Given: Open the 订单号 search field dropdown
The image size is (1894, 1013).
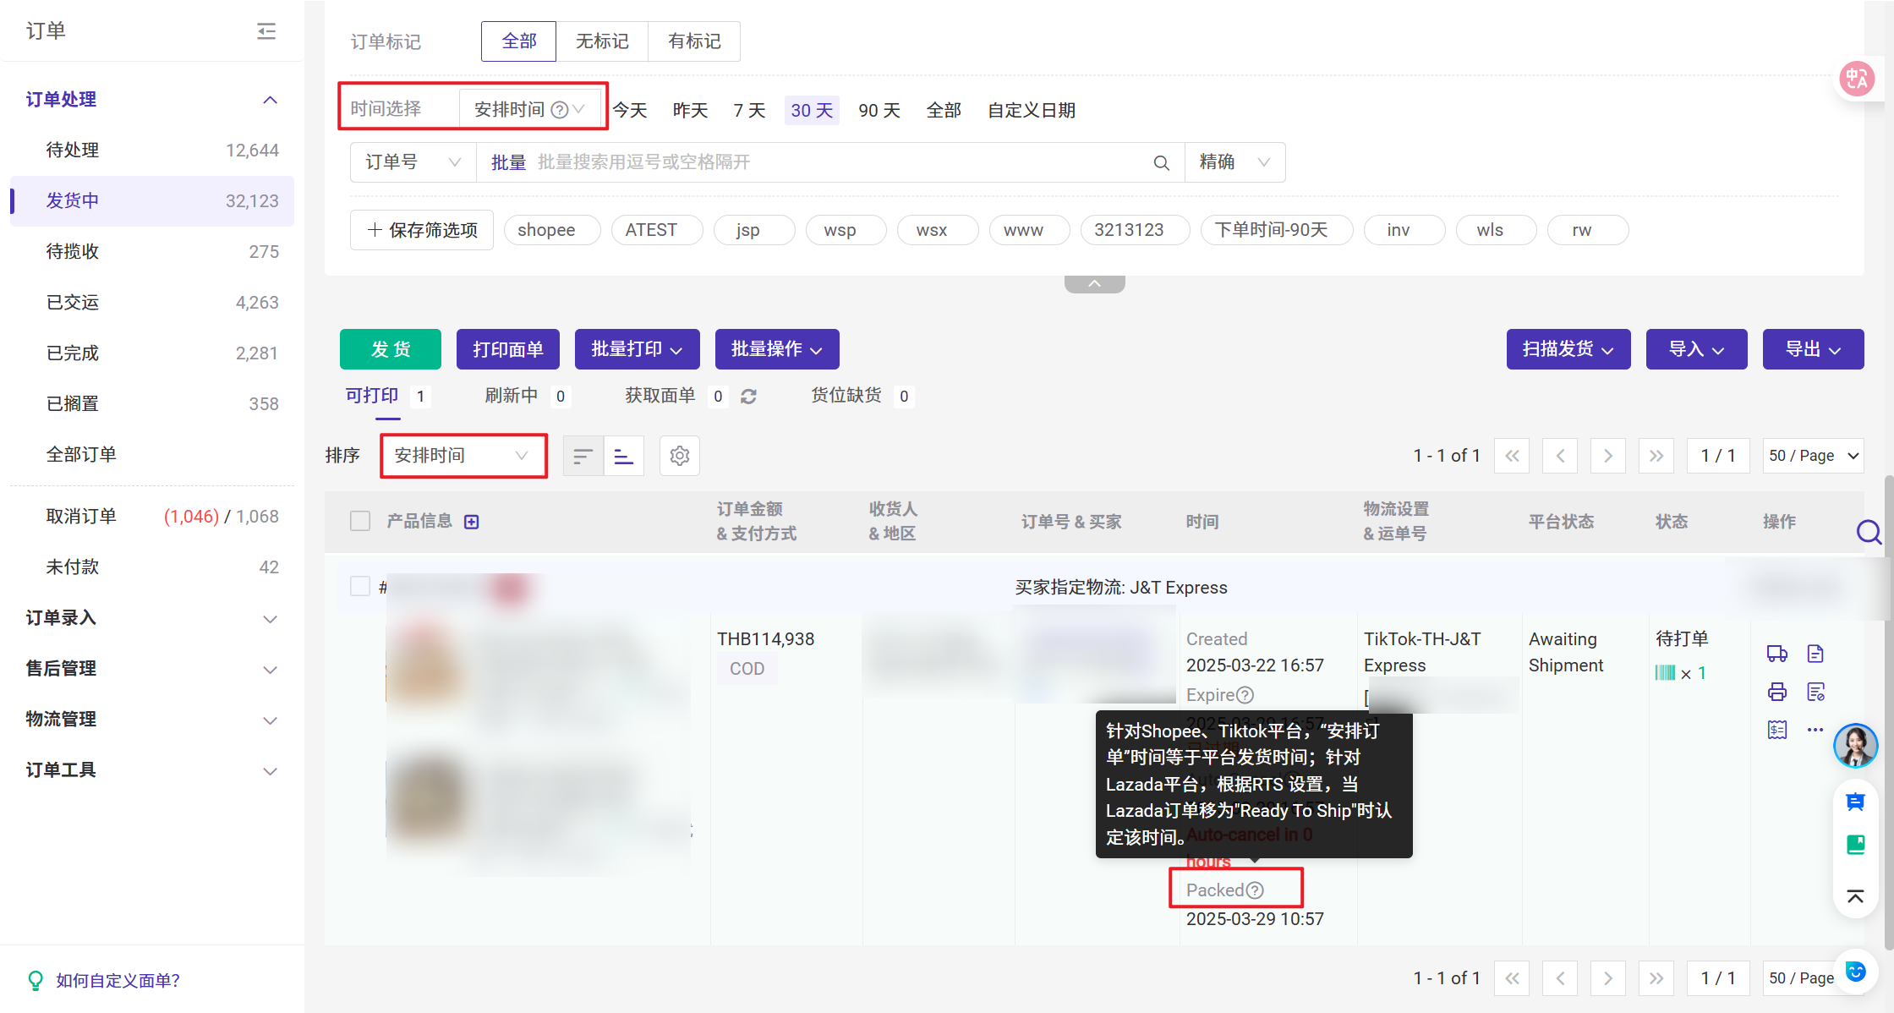Looking at the screenshot, I should 413,162.
